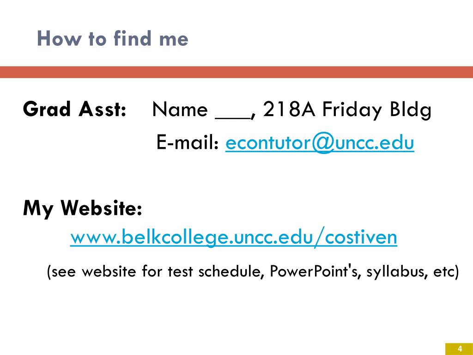Click "etc)" at the note's end

446,271
